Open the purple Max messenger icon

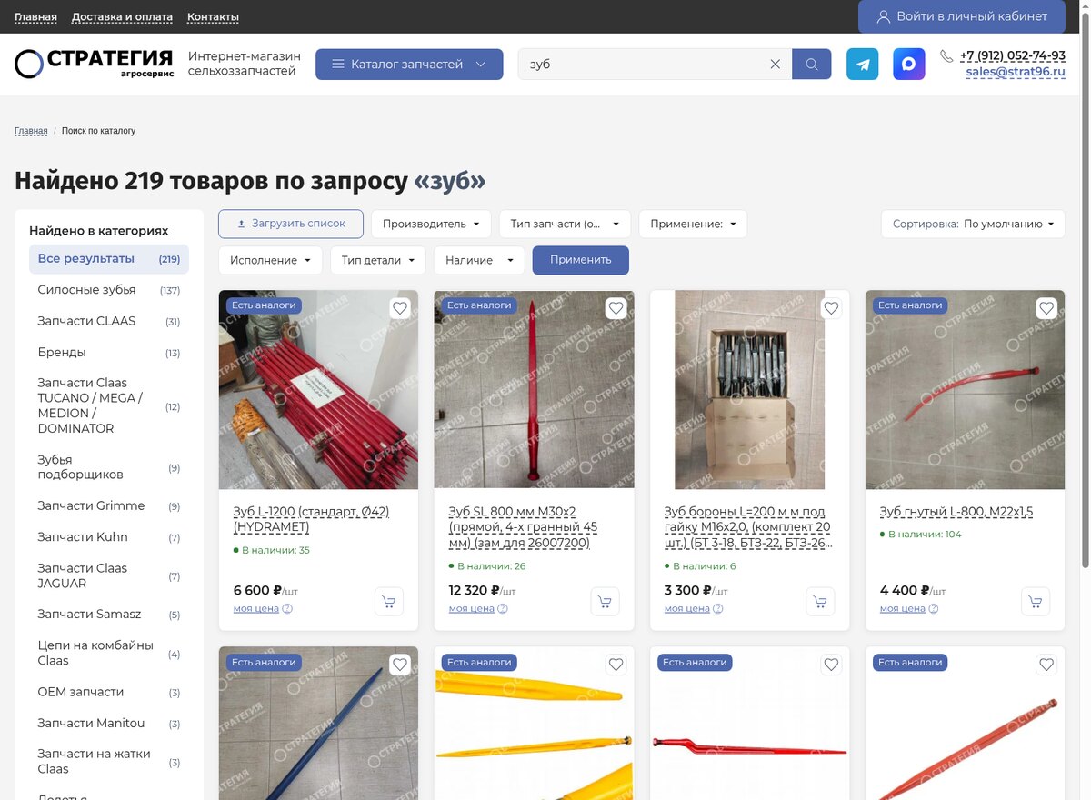(908, 65)
